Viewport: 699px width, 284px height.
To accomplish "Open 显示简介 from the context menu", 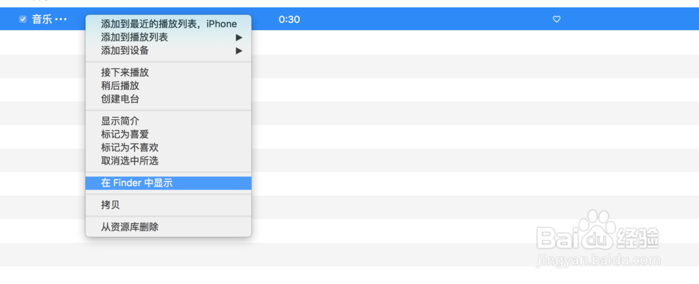I will (120, 121).
